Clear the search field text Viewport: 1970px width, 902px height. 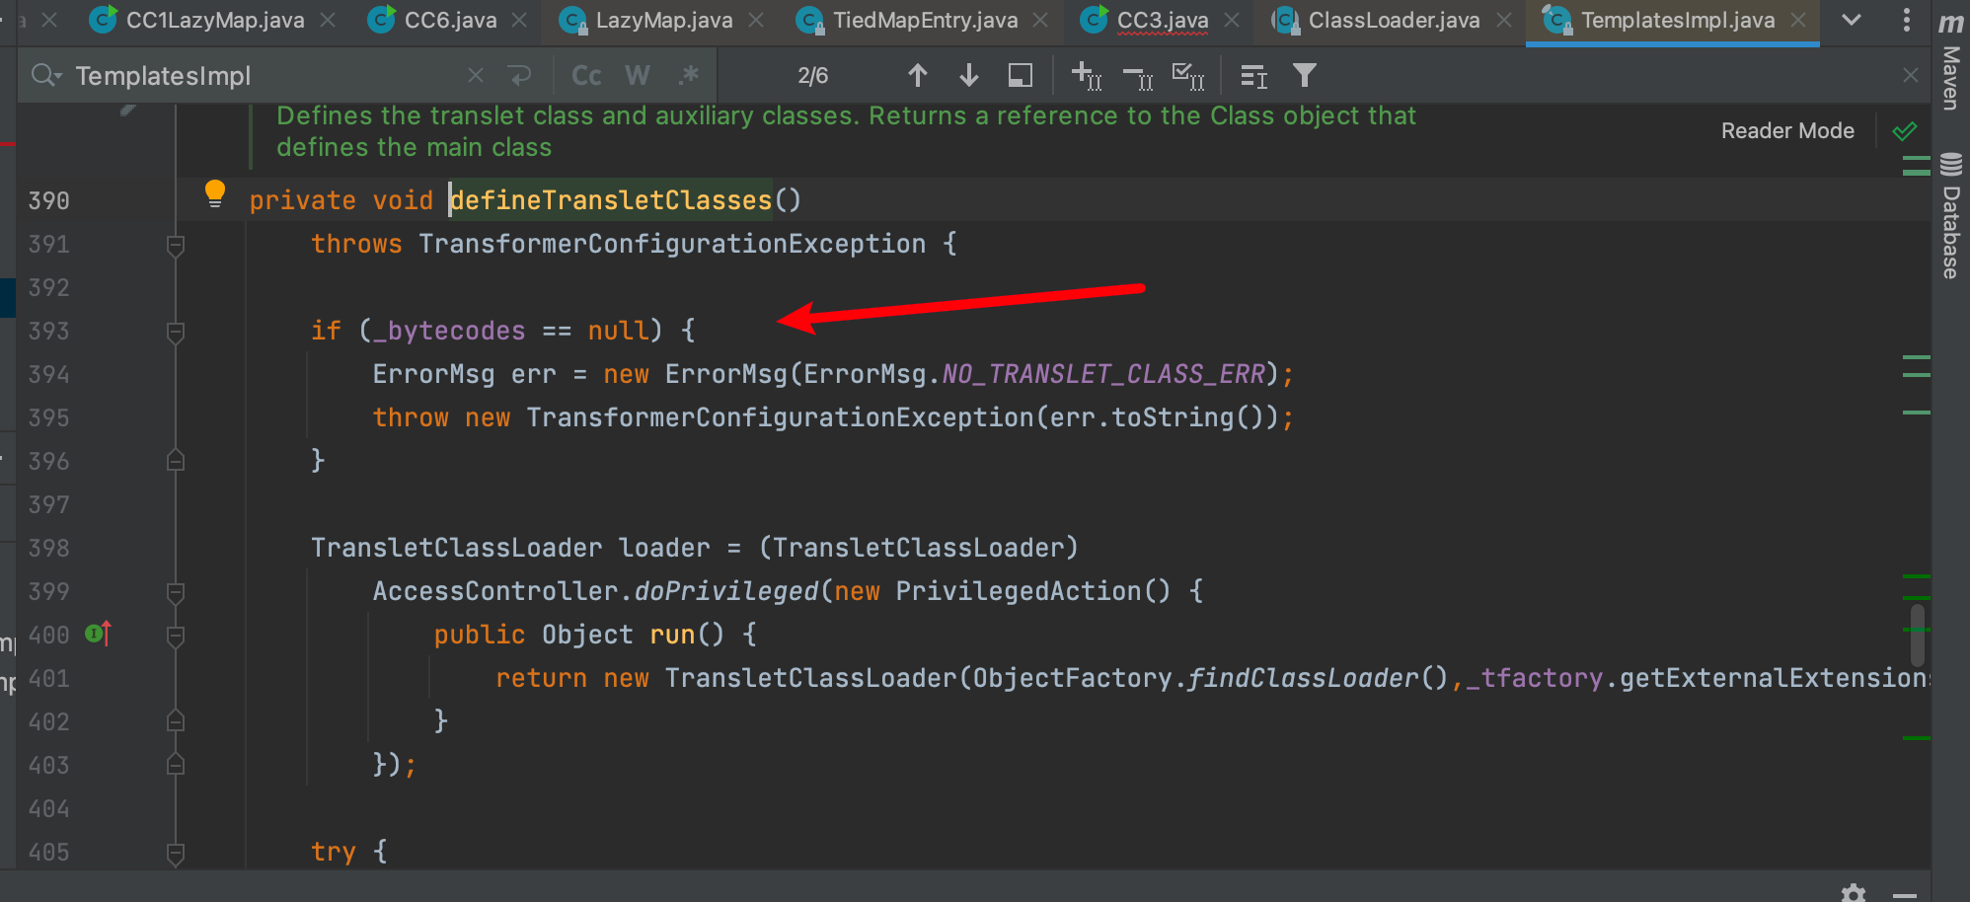[476, 76]
